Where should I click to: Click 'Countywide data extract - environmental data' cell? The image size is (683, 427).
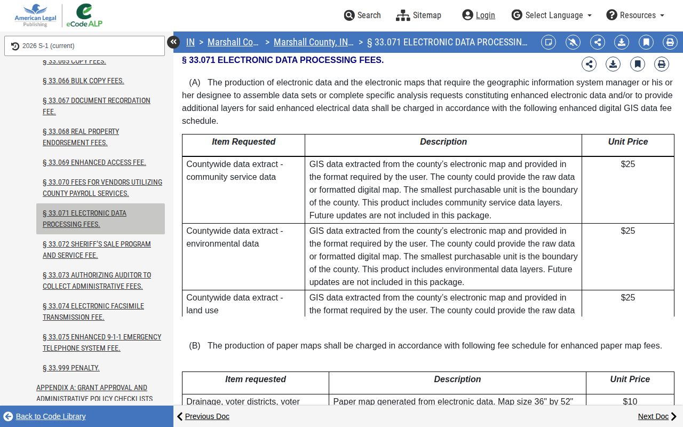243,257
